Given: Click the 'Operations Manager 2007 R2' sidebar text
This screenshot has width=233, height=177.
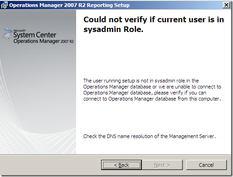Looking at the screenshot, I should (44, 41).
